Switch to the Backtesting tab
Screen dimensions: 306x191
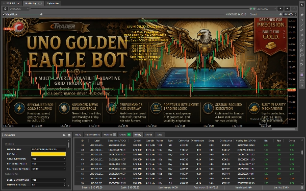coord(33,4)
